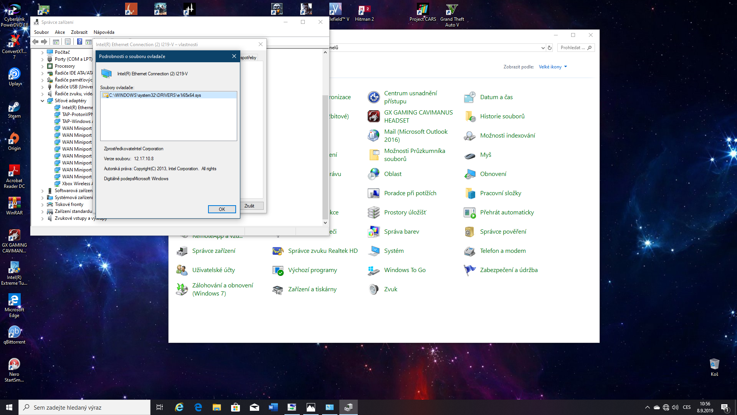
Task: Expand the Procesory tree node
Action: pyautogui.click(x=43, y=66)
